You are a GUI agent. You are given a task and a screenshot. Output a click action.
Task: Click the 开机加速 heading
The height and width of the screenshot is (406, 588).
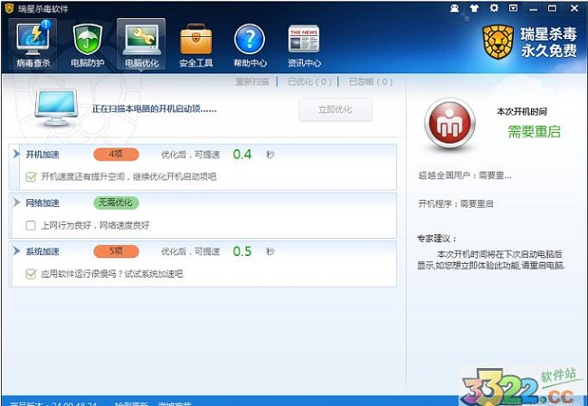point(43,155)
